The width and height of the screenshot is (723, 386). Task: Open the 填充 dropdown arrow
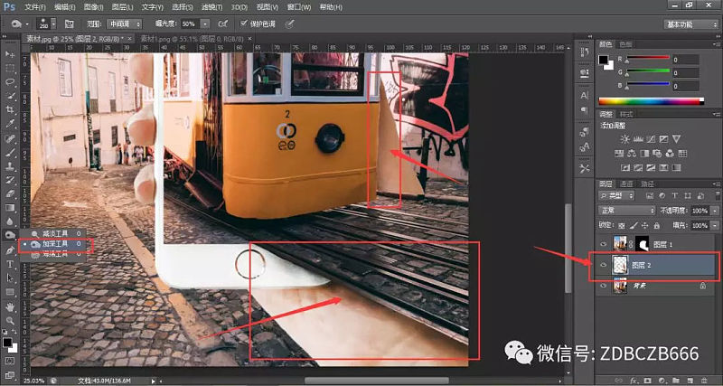714,225
